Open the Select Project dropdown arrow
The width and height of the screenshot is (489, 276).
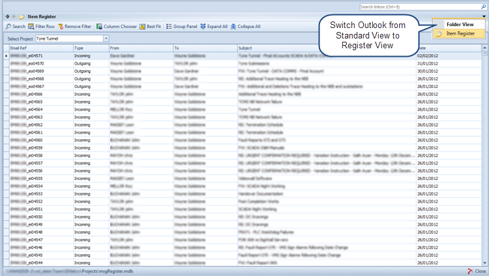click(106, 38)
